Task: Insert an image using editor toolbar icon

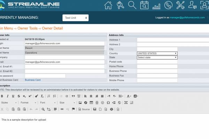Action: click(x=80, y=103)
